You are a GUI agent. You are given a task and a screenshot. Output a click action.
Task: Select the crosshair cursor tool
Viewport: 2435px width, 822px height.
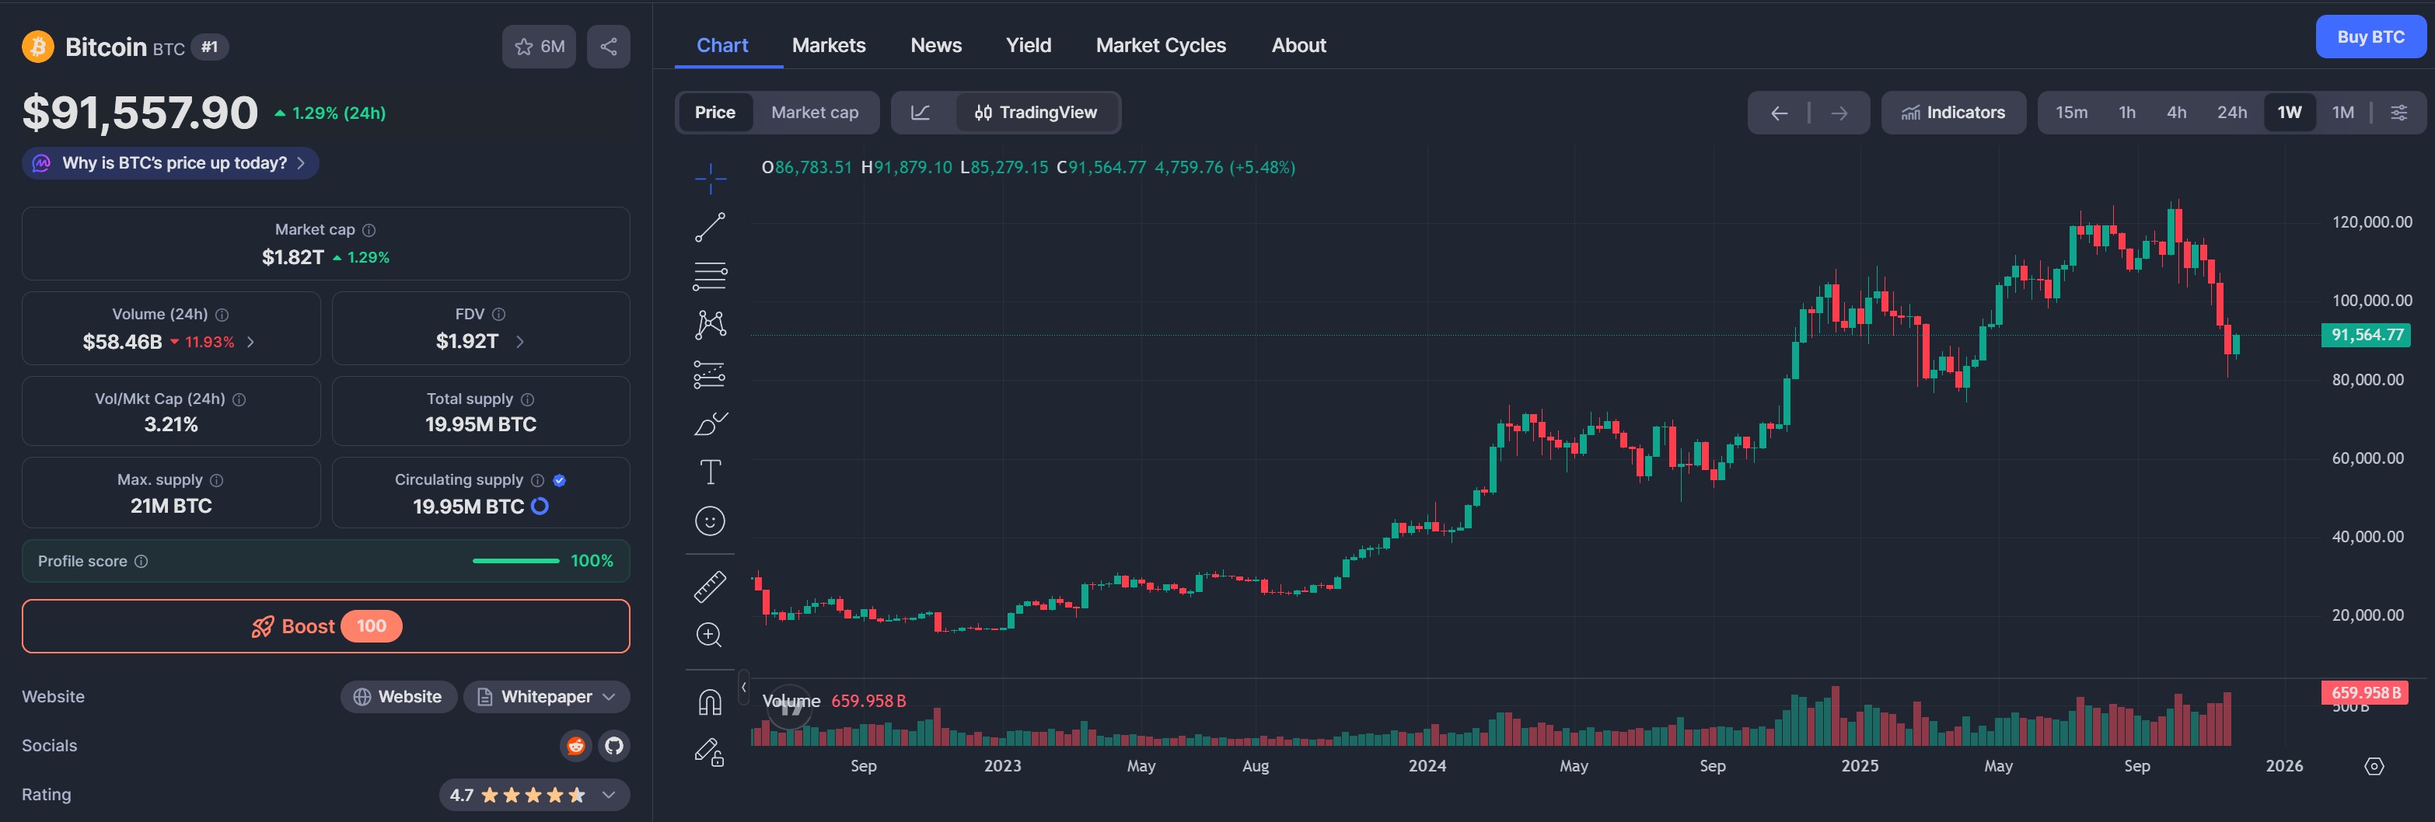point(710,178)
